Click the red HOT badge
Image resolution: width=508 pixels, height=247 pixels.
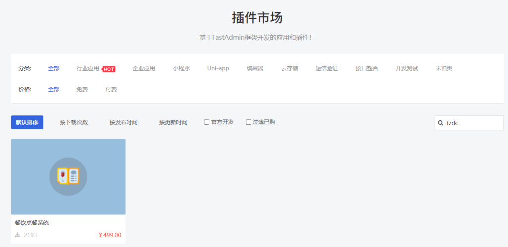click(109, 69)
